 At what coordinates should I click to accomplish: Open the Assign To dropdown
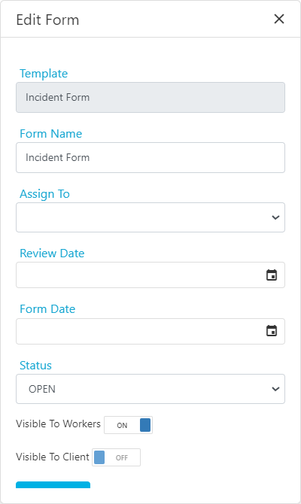click(x=150, y=217)
